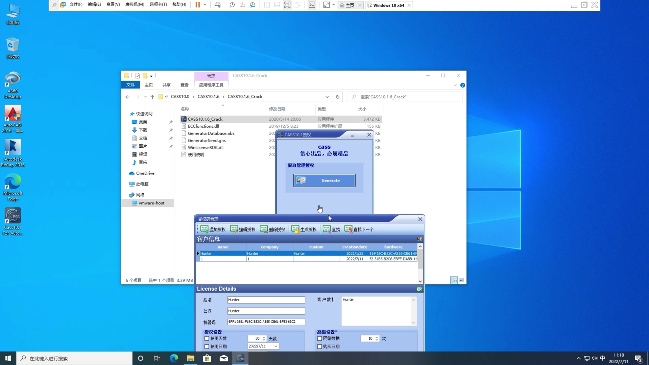Open Microsoft Edge from the taskbar
Image resolution: width=649 pixels, height=365 pixels.
click(174, 358)
